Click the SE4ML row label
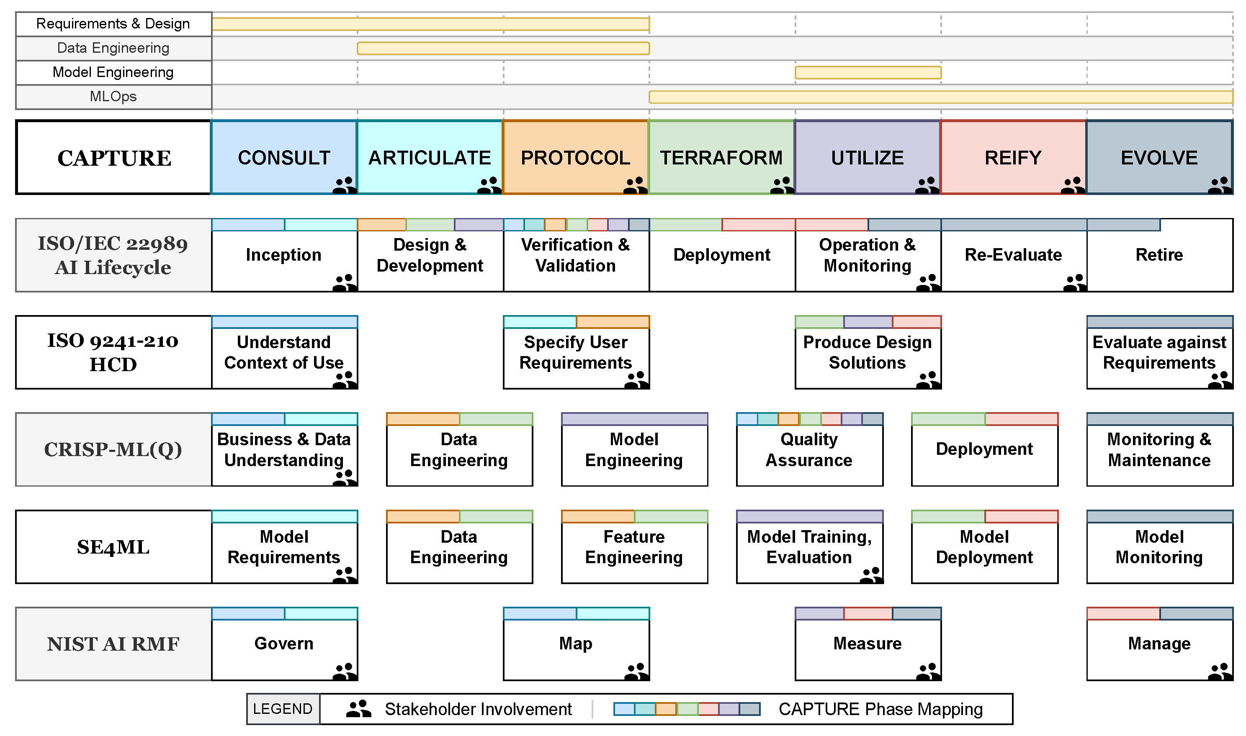Image resolution: width=1246 pixels, height=736 pixels. tap(113, 547)
